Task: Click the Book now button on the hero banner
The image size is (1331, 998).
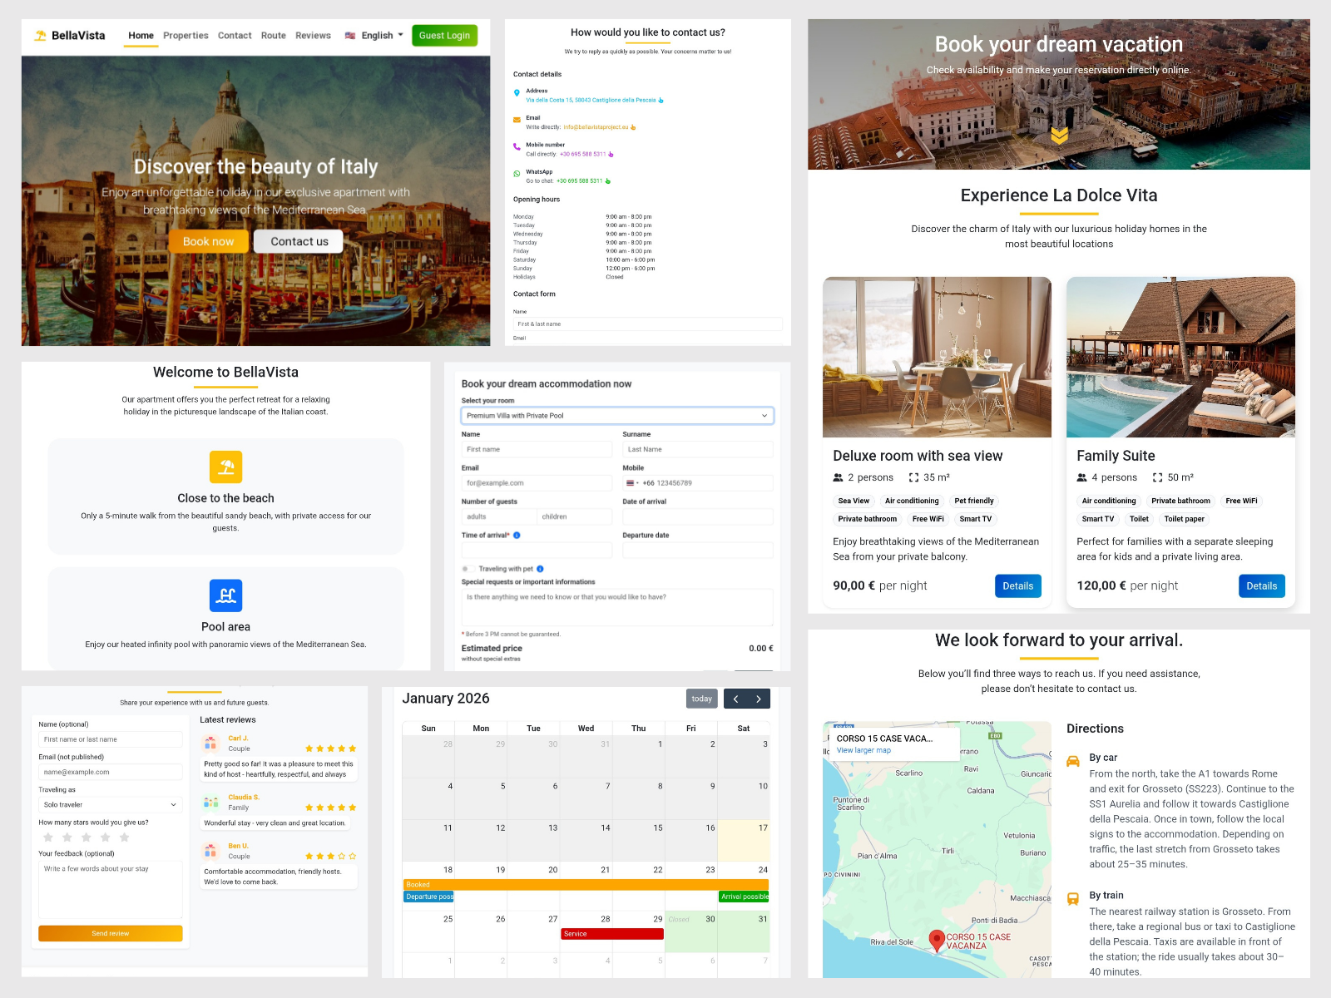Action: click(x=208, y=241)
